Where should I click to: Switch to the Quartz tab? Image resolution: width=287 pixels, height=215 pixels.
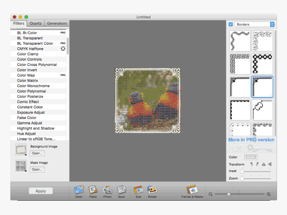(36, 23)
